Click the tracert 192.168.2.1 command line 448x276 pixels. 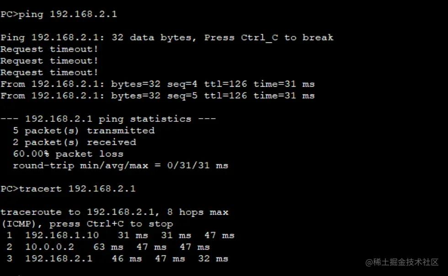coord(68,188)
